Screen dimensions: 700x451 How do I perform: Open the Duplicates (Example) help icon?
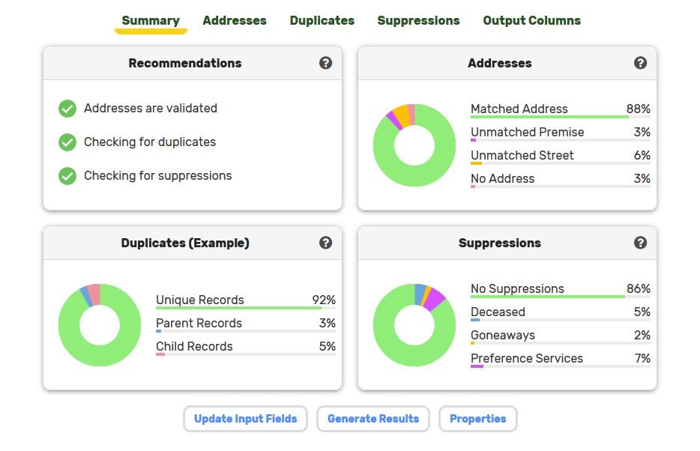(325, 243)
